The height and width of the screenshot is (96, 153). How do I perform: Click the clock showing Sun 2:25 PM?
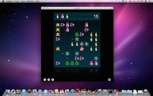[138, 1]
